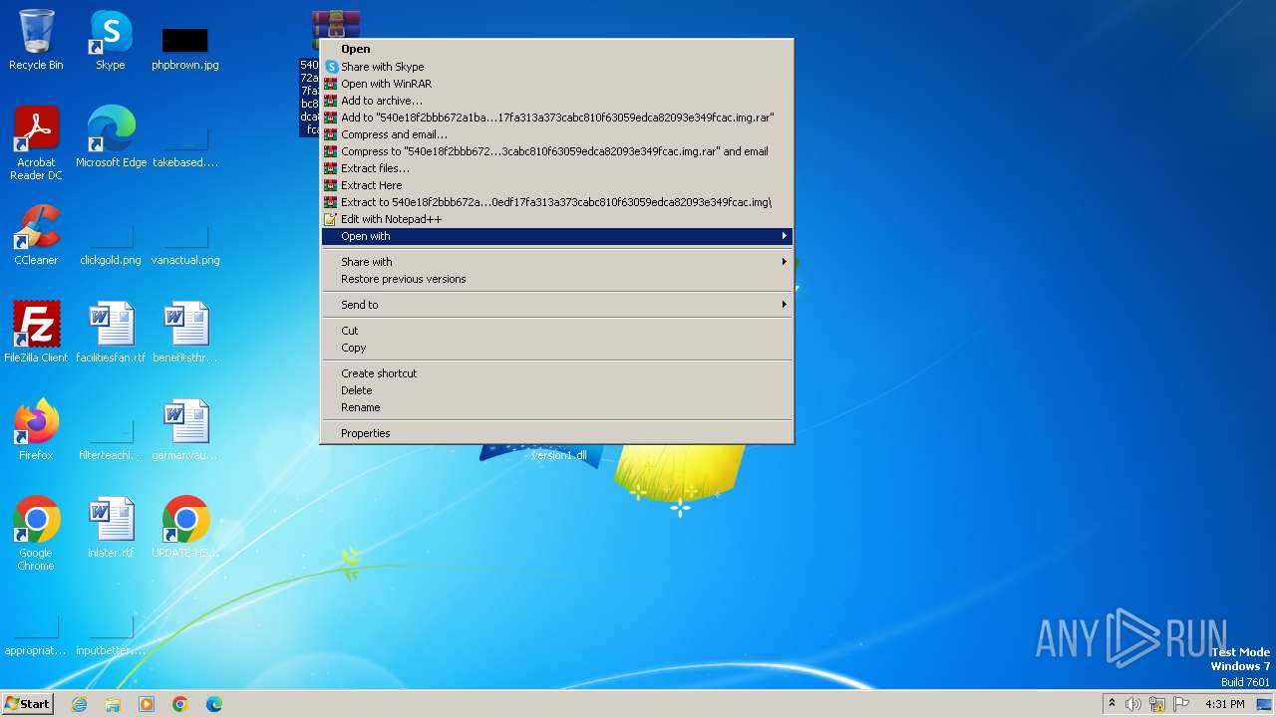Choose Extract to 540e18f2bbb672a...img\ folder
This screenshot has height=717, width=1276.
556,202
